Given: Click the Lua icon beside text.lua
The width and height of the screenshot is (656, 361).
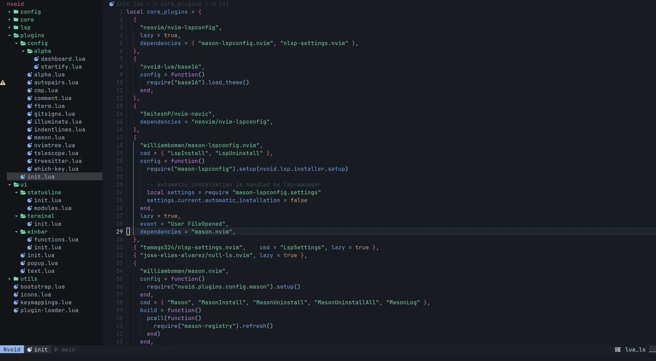Looking at the screenshot, I should [23, 271].
